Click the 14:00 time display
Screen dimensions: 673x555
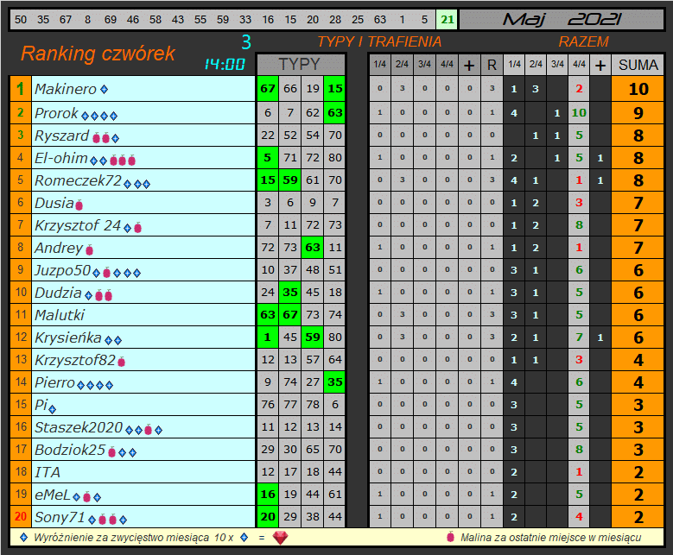point(224,65)
